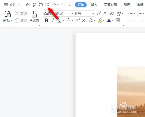Select the desert image in document
Image resolution: width=145 pixels, height=117 pixels.
(x=131, y=92)
